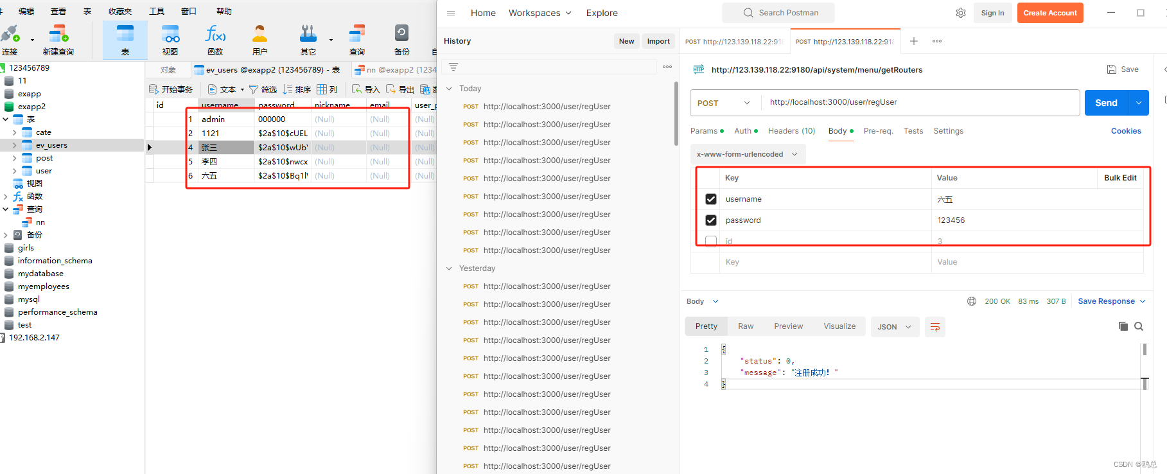Screen dimensions: 1167x474
Task: Click the request URL input field
Action: [920, 102]
